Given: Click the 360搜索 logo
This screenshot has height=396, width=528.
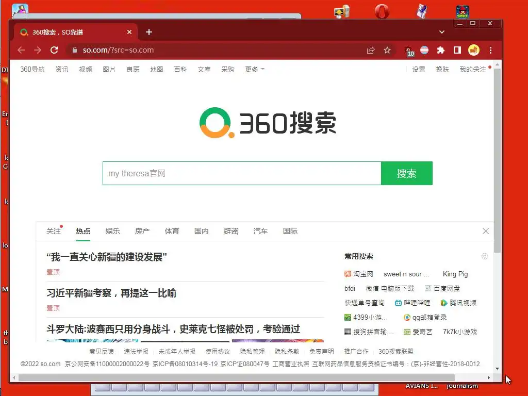Looking at the screenshot, I should pos(268,123).
